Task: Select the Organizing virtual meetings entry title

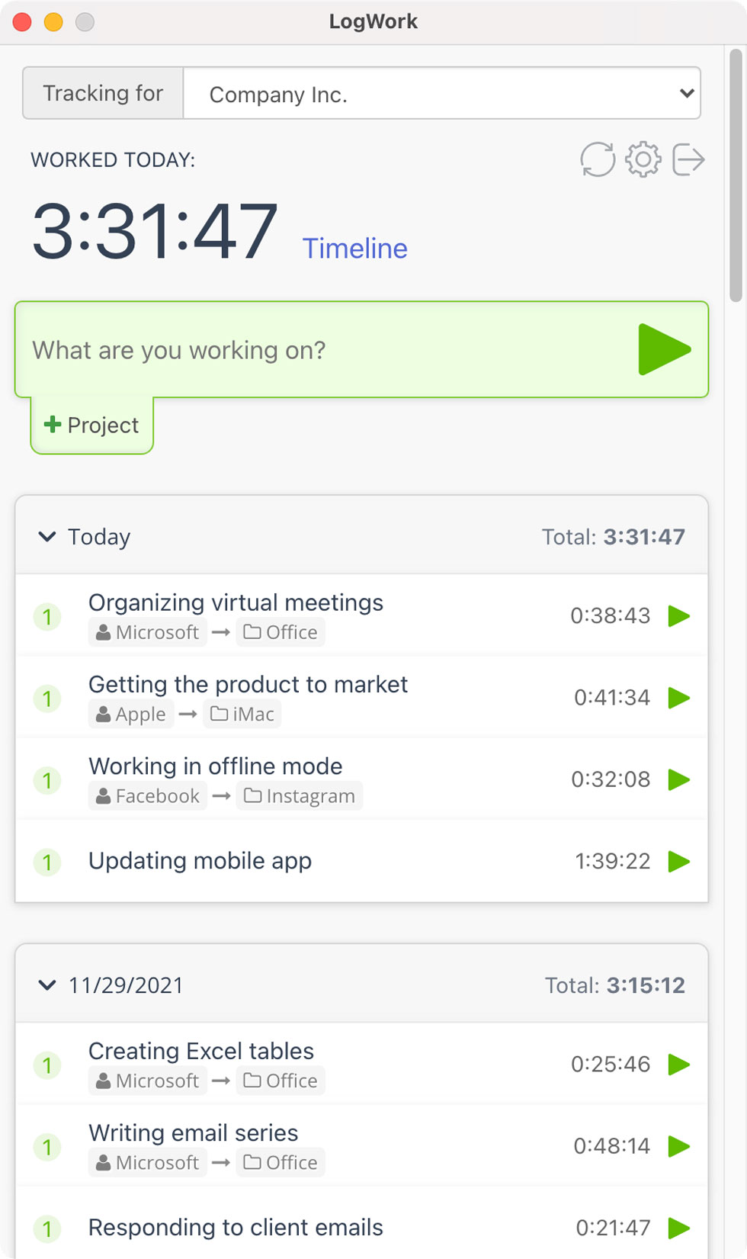Action: tap(236, 602)
